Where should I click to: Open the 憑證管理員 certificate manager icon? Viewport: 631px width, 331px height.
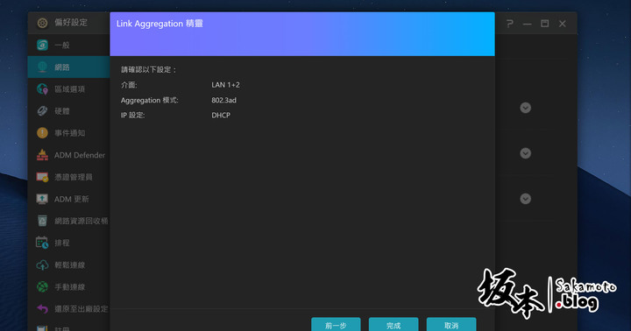point(42,177)
